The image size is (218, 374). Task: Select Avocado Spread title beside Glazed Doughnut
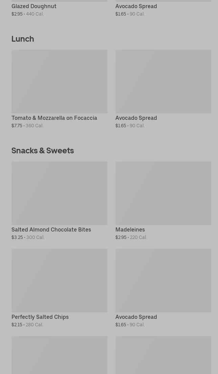[136, 6]
